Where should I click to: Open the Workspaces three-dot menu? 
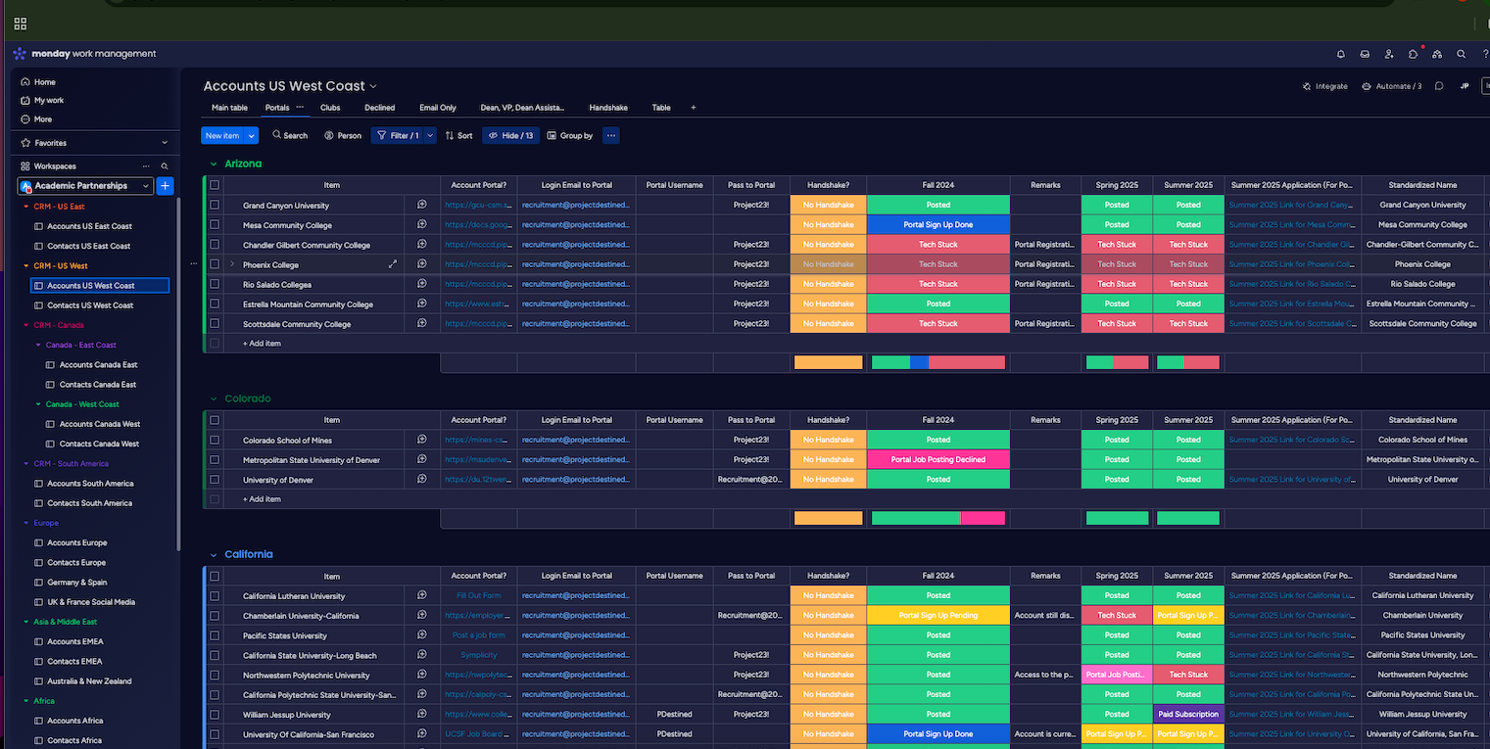click(146, 166)
